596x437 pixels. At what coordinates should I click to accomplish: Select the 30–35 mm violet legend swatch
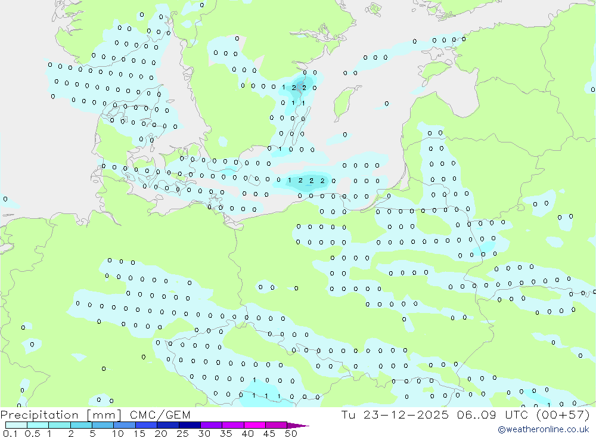211,425
